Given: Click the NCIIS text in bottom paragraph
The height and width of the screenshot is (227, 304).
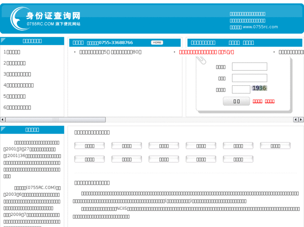Looking at the screenshot, I should (x=122, y=208).
